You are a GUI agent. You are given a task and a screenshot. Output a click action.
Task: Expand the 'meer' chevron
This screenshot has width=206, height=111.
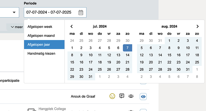pyautogui.click(x=17, y=27)
